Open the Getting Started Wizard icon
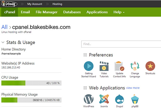 (x=89, y=66)
